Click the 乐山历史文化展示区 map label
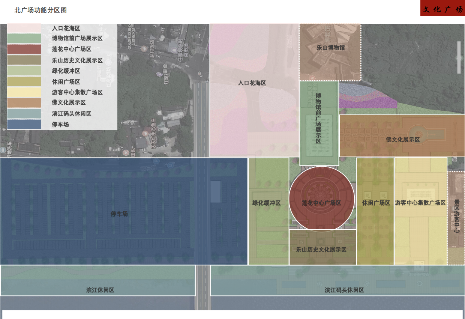The image size is (465, 319). (x=321, y=249)
